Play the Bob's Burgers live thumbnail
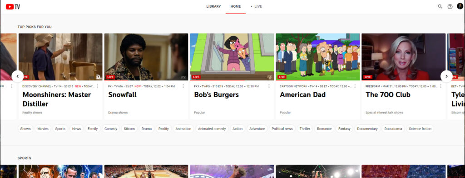465x178 pixels. pyautogui.click(x=232, y=56)
